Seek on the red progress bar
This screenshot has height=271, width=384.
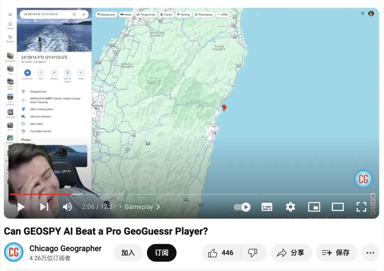(41, 194)
